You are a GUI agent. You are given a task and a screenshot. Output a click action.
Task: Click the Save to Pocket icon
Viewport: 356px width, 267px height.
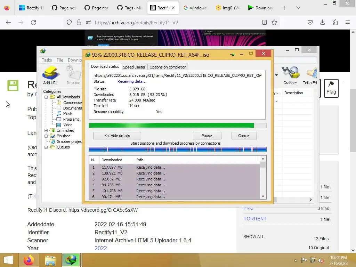click(x=310, y=22)
